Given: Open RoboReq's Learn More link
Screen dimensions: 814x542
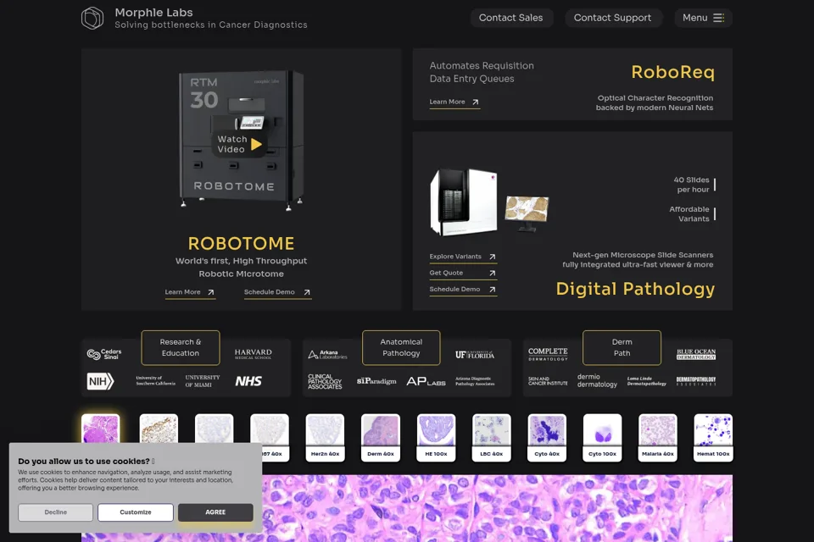Looking at the screenshot, I should [x=454, y=102].
